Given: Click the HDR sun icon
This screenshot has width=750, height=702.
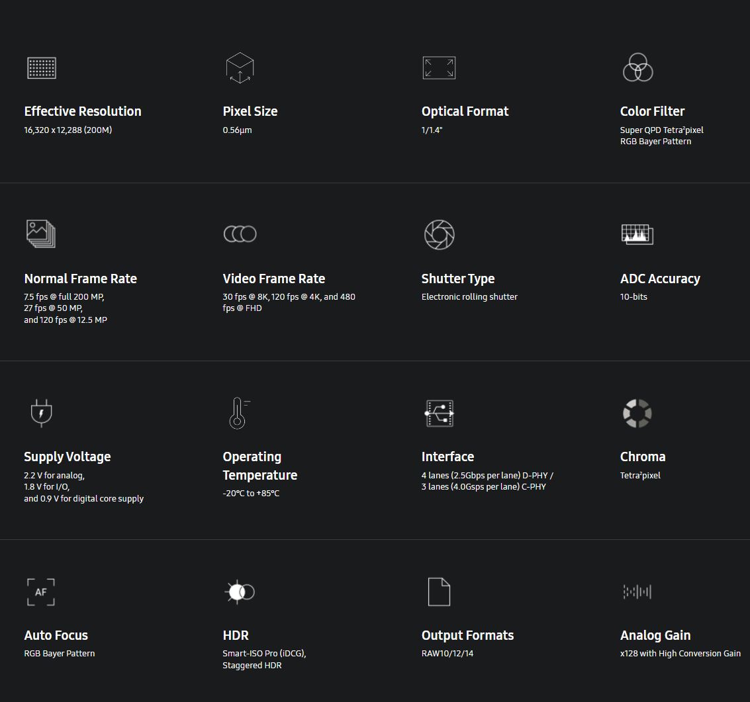Looking at the screenshot, I should tap(239, 592).
